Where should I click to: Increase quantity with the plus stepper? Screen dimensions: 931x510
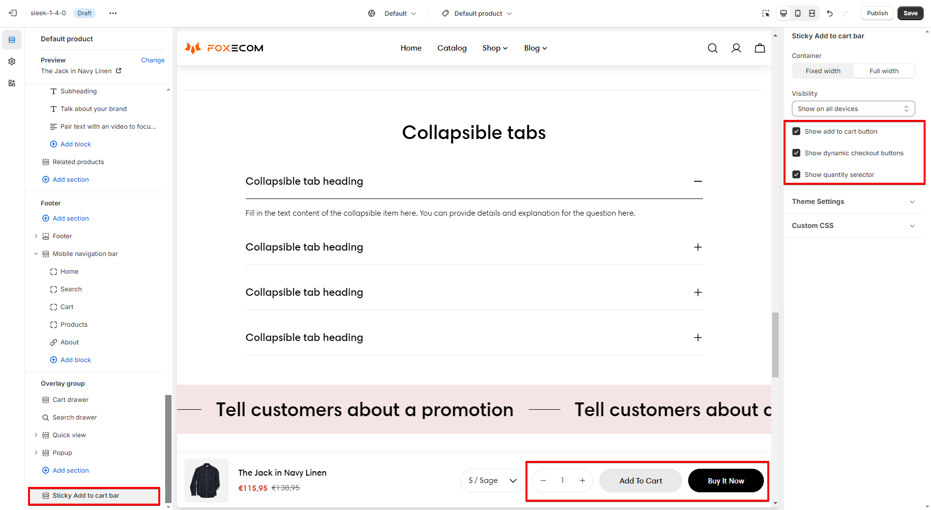582,481
